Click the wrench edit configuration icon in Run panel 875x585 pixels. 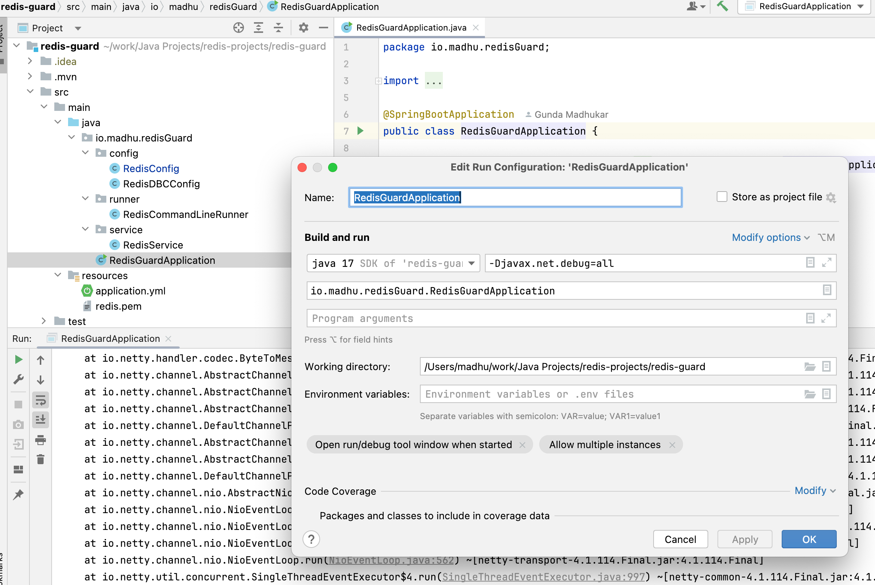[18, 379]
